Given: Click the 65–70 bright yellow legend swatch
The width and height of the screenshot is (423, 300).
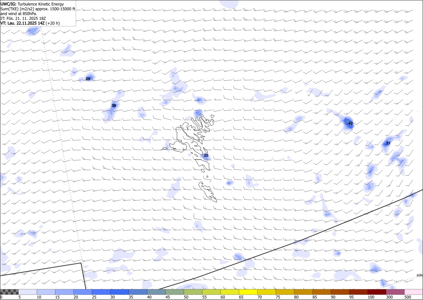Looking at the screenshot, I should tap(248, 292).
